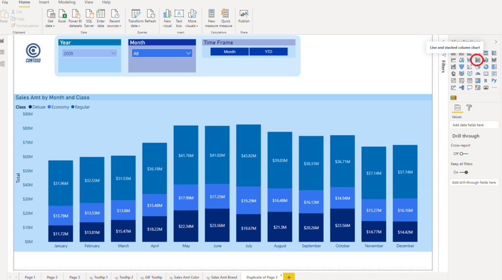The height and width of the screenshot is (280, 502).
Task: Select the Line and stacked column chart visual
Action: pyautogui.click(x=477, y=60)
